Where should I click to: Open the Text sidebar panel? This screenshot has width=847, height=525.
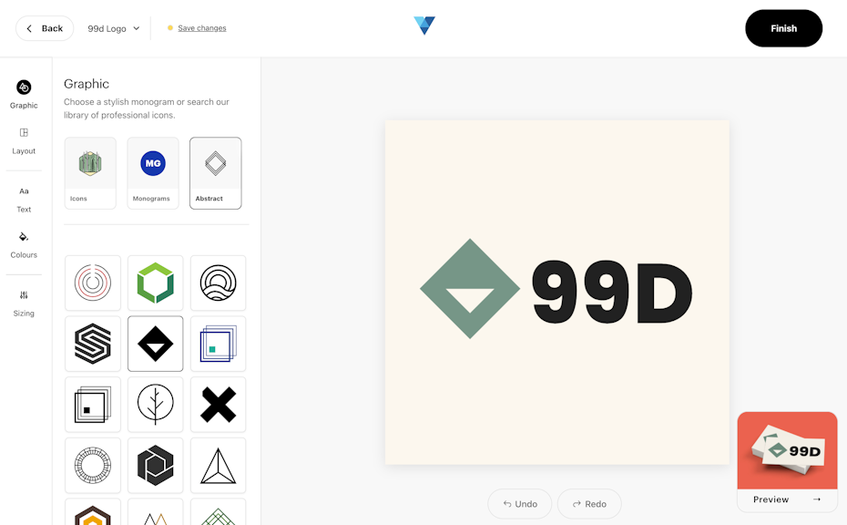click(x=24, y=199)
